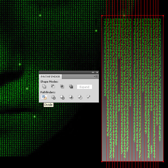Click the bottom-right selection anchor handle
168x168 pixels.
pos(163,162)
